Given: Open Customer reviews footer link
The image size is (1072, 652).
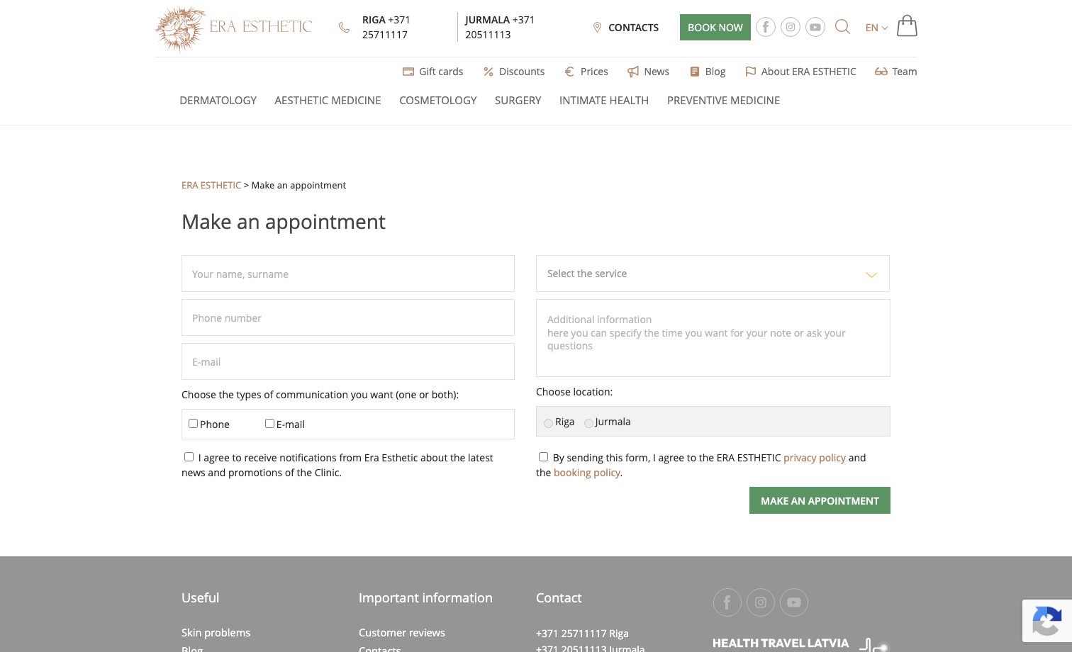Looking at the screenshot, I should pyautogui.click(x=402, y=632).
